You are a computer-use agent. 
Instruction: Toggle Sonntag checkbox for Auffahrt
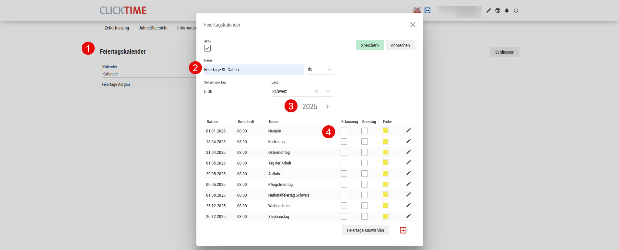point(365,174)
